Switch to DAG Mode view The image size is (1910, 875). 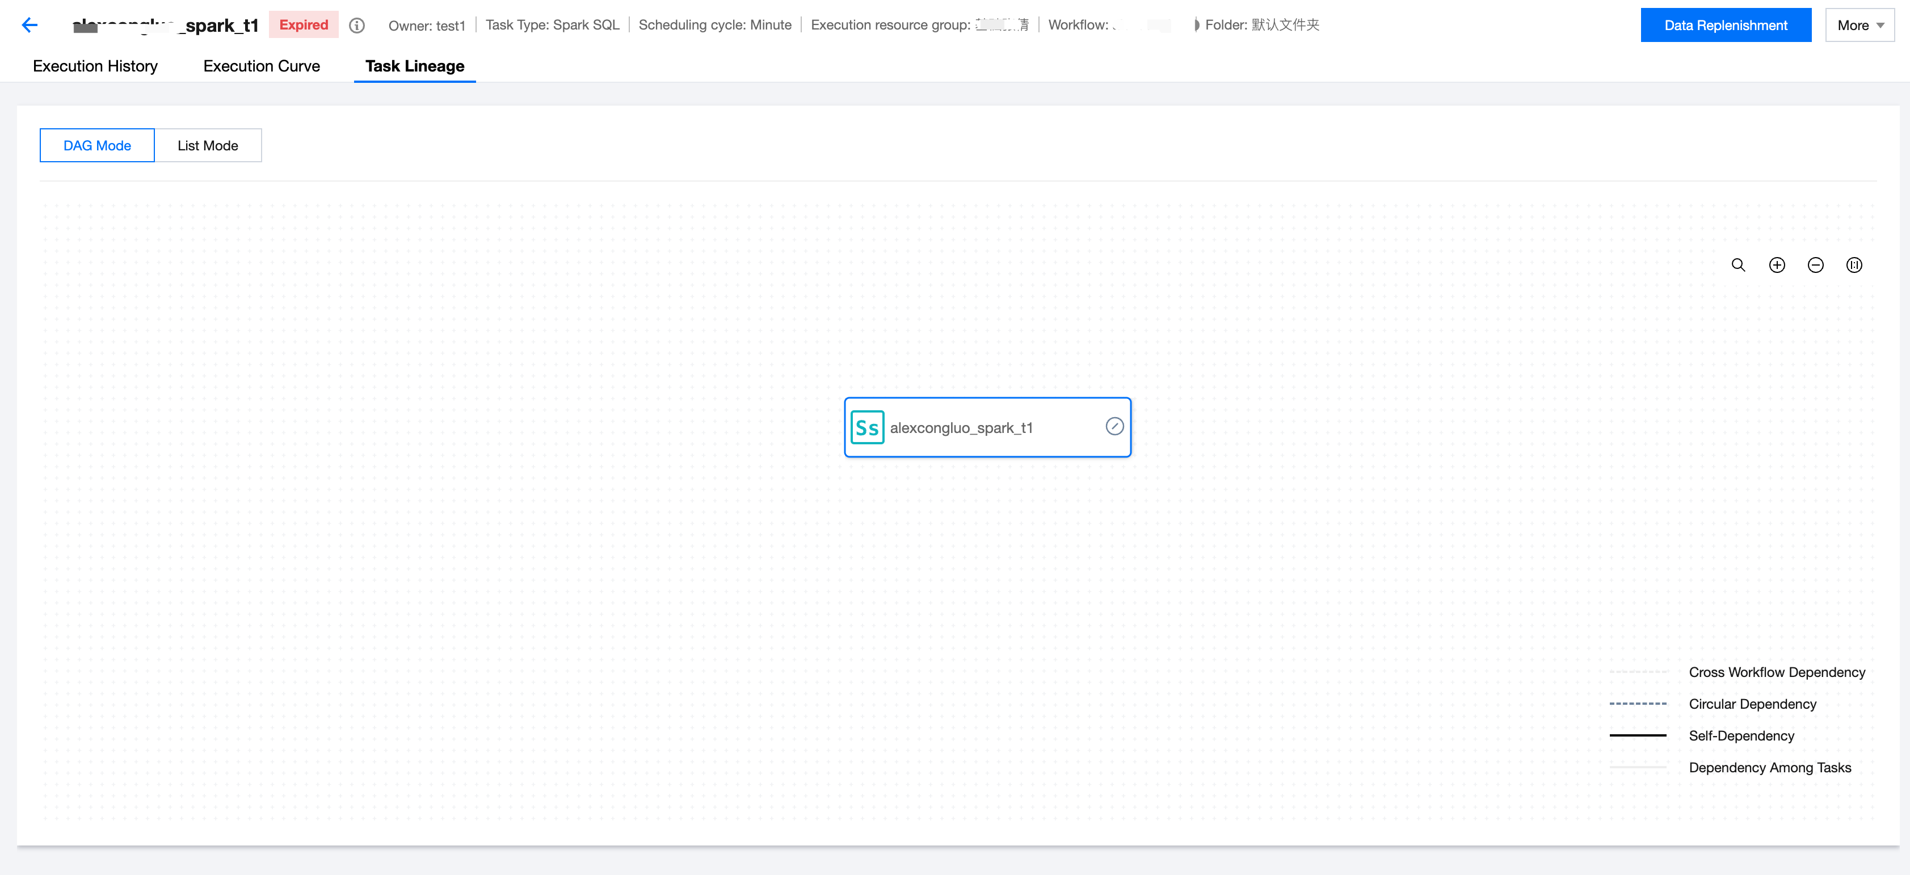click(97, 145)
